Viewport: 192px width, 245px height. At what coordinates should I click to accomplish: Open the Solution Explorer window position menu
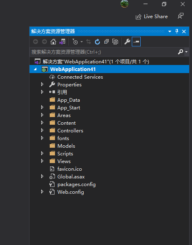(x=170, y=31)
